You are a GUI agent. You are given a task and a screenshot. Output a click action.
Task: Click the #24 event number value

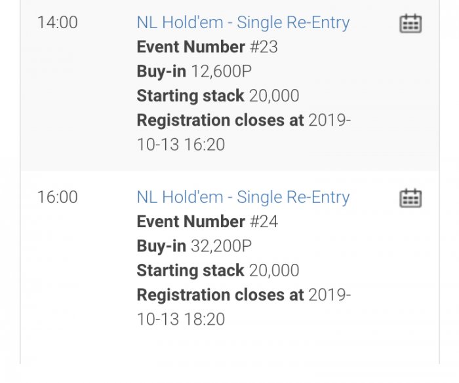264,222
